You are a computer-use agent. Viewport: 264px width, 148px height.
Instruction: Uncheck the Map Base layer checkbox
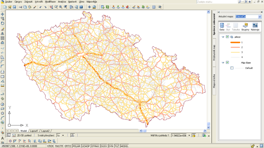227,62
